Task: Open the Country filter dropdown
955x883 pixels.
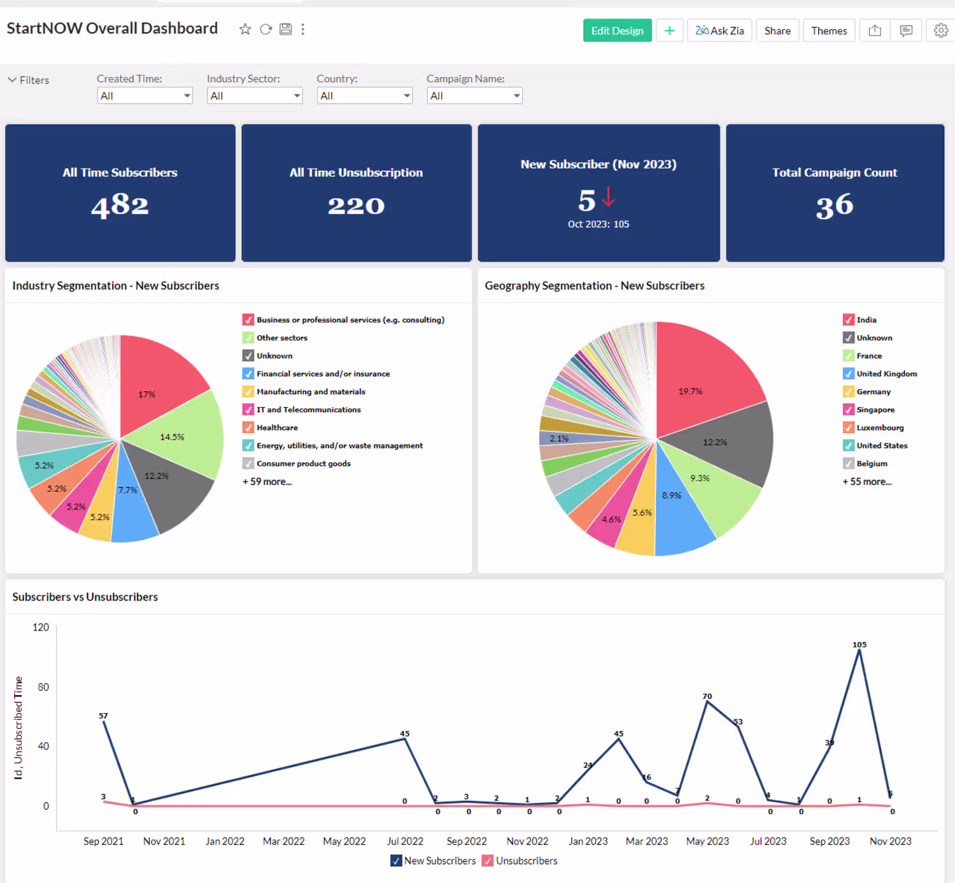Action: (365, 96)
